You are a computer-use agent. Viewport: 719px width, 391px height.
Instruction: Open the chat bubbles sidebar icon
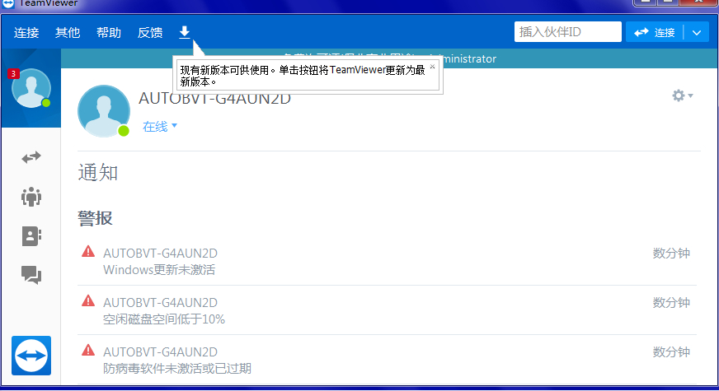coord(31,275)
